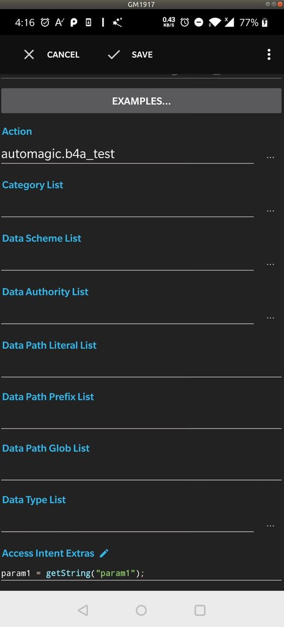Focus the Data Path Prefix List field
Viewport: 284px width, 627px height.
coord(141,417)
